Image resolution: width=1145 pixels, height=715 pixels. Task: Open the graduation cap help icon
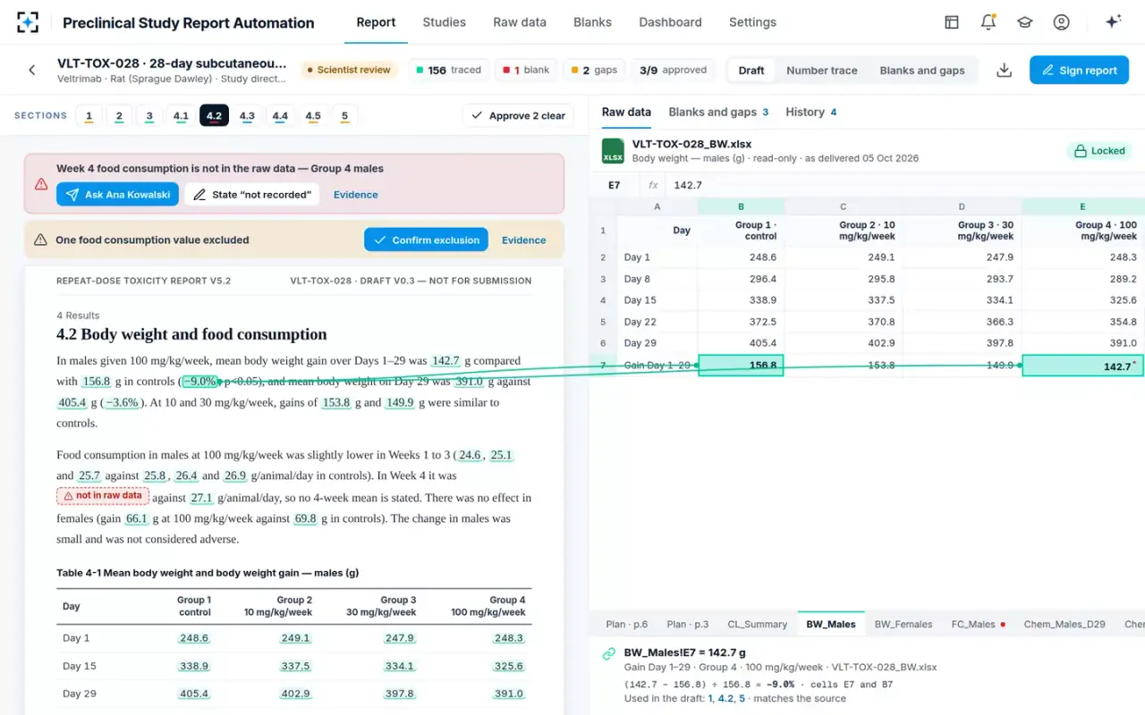[x=1025, y=22]
